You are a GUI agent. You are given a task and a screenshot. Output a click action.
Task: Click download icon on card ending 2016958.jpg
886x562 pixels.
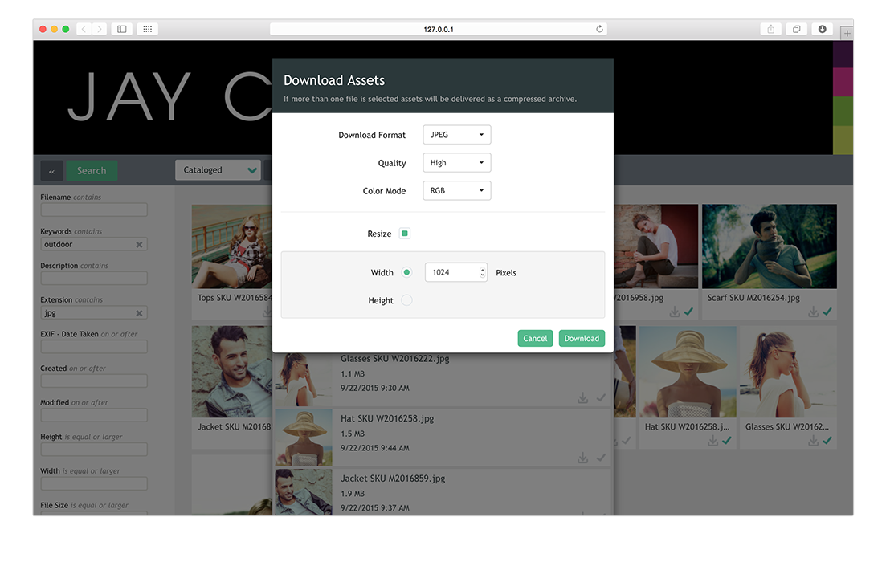pos(675,312)
